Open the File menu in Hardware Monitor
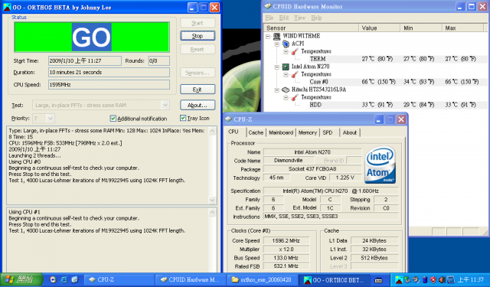490x287 pixels. click(269, 18)
